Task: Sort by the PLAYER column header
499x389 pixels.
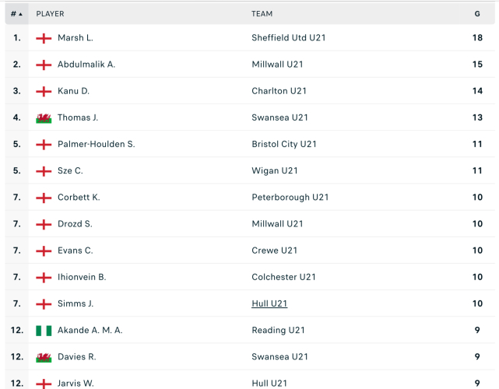Action: click(x=50, y=14)
